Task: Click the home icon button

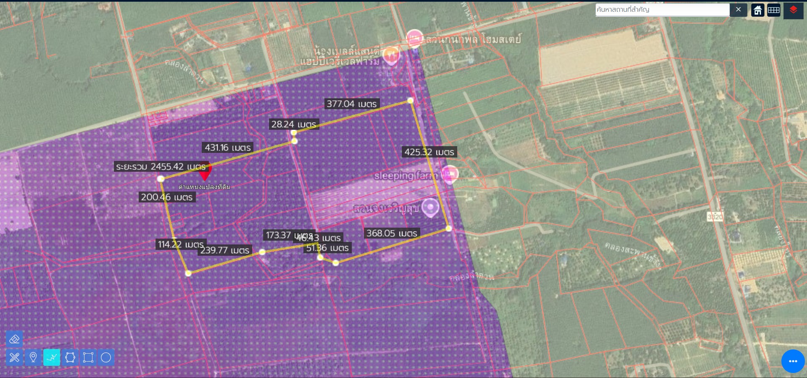Action: point(758,10)
